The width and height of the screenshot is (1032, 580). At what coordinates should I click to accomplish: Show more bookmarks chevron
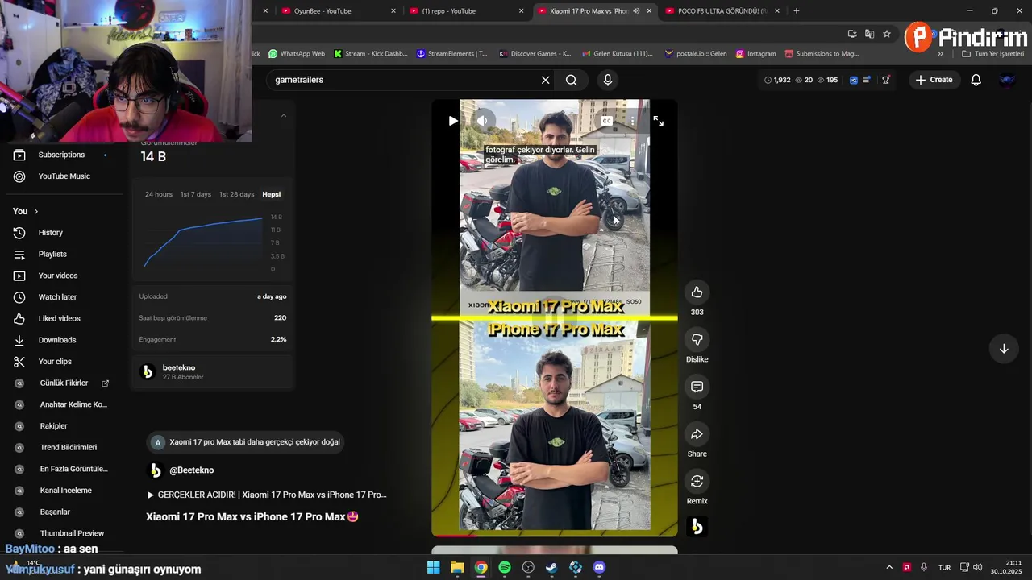point(940,54)
